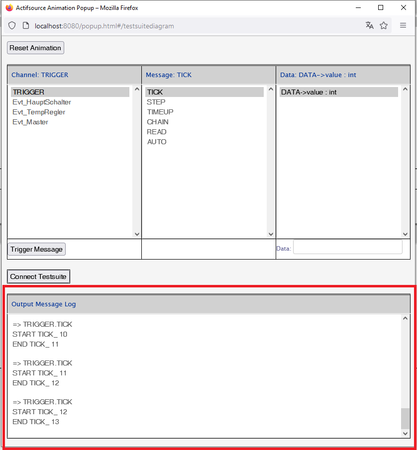Image resolution: width=417 pixels, height=450 pixels.
Task: Choose the AUTO message entry
Action: (x=157, y=142)
